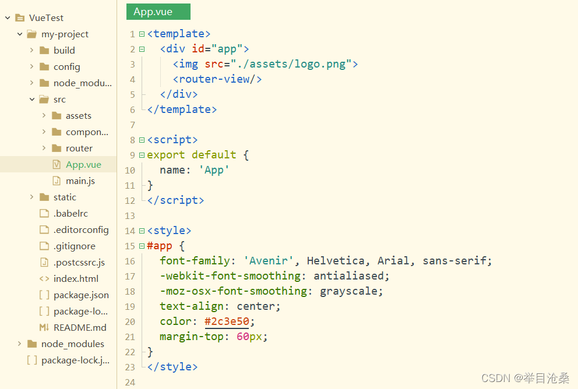
Task: Expand the root node_modules chevron
Action: pos(20,344)
